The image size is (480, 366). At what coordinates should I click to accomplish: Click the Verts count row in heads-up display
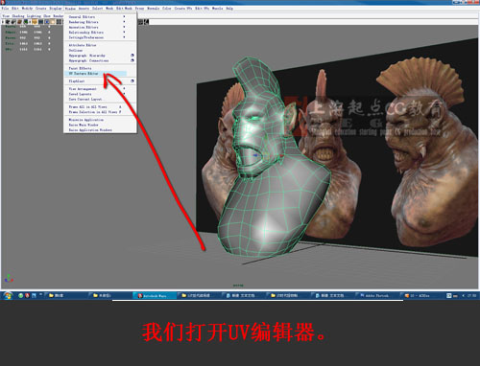point(28,26)
